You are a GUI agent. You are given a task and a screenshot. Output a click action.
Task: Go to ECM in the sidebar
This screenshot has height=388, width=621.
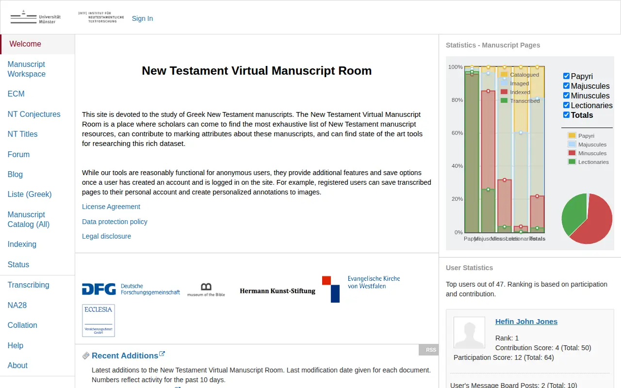click(x=16, y=94)
